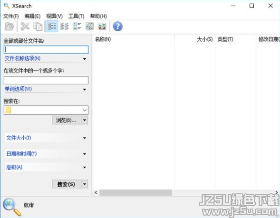Click the open folder toolbar icon

coord(10,27)
